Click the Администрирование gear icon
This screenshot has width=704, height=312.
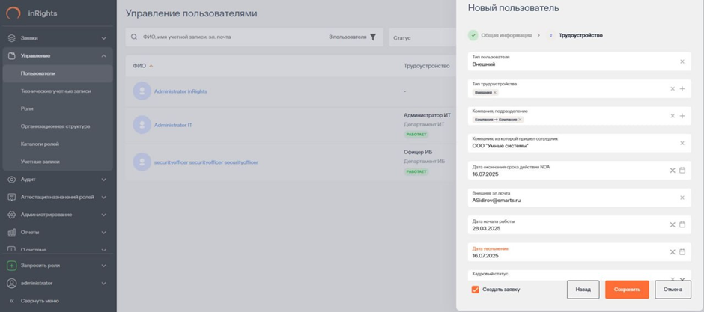tap(12, 215)
